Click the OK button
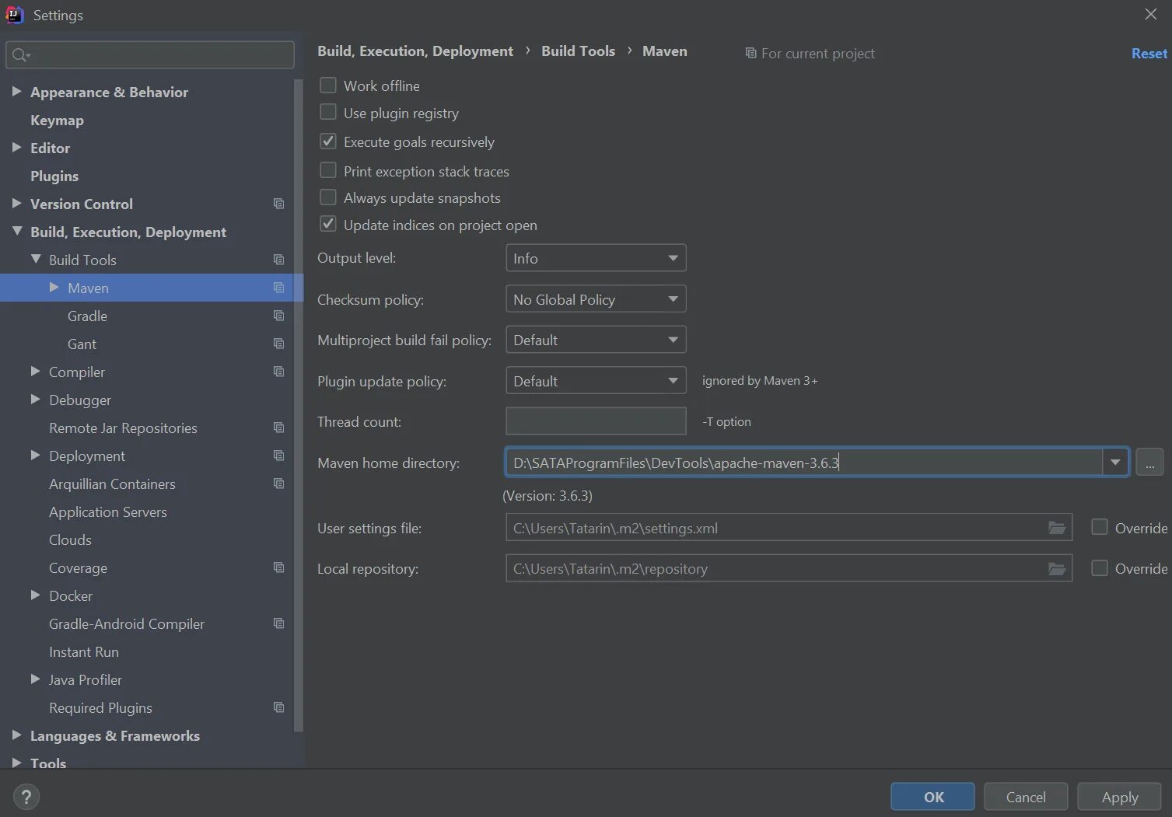Screen dimensions: 1172x817 (932, 797)
